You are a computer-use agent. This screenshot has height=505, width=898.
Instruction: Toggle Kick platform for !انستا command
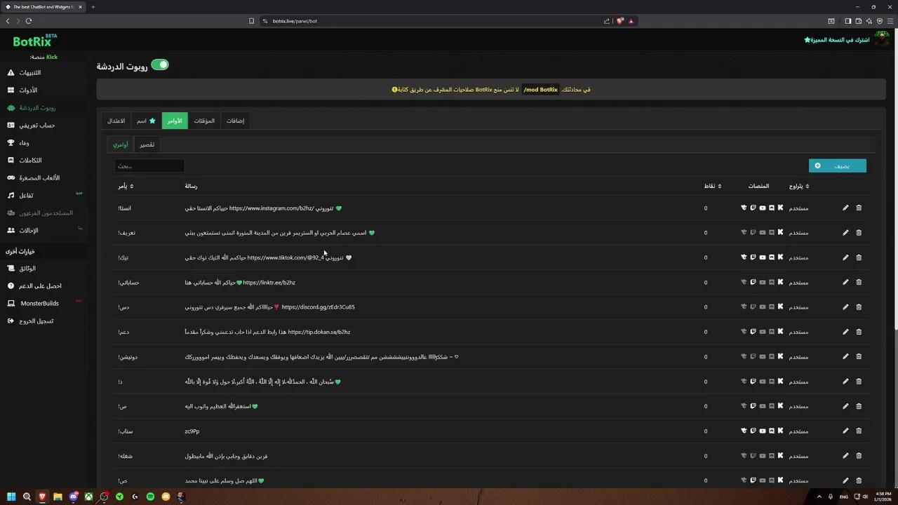tap(780, 208)
